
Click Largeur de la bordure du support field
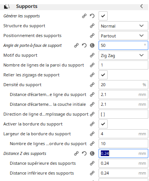click(123, 134)
